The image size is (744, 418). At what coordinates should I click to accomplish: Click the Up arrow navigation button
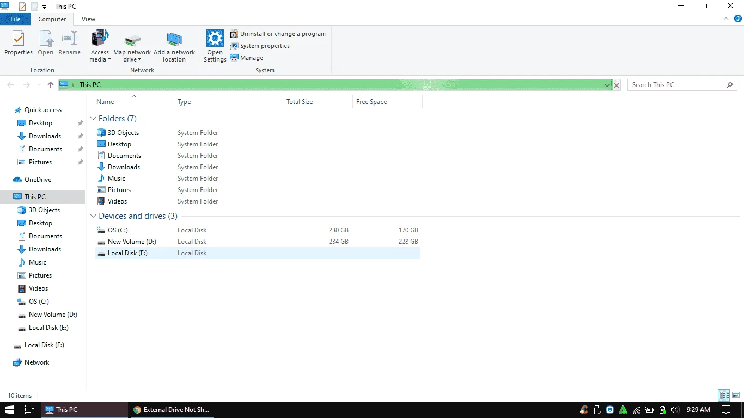[x=51, y=85]
